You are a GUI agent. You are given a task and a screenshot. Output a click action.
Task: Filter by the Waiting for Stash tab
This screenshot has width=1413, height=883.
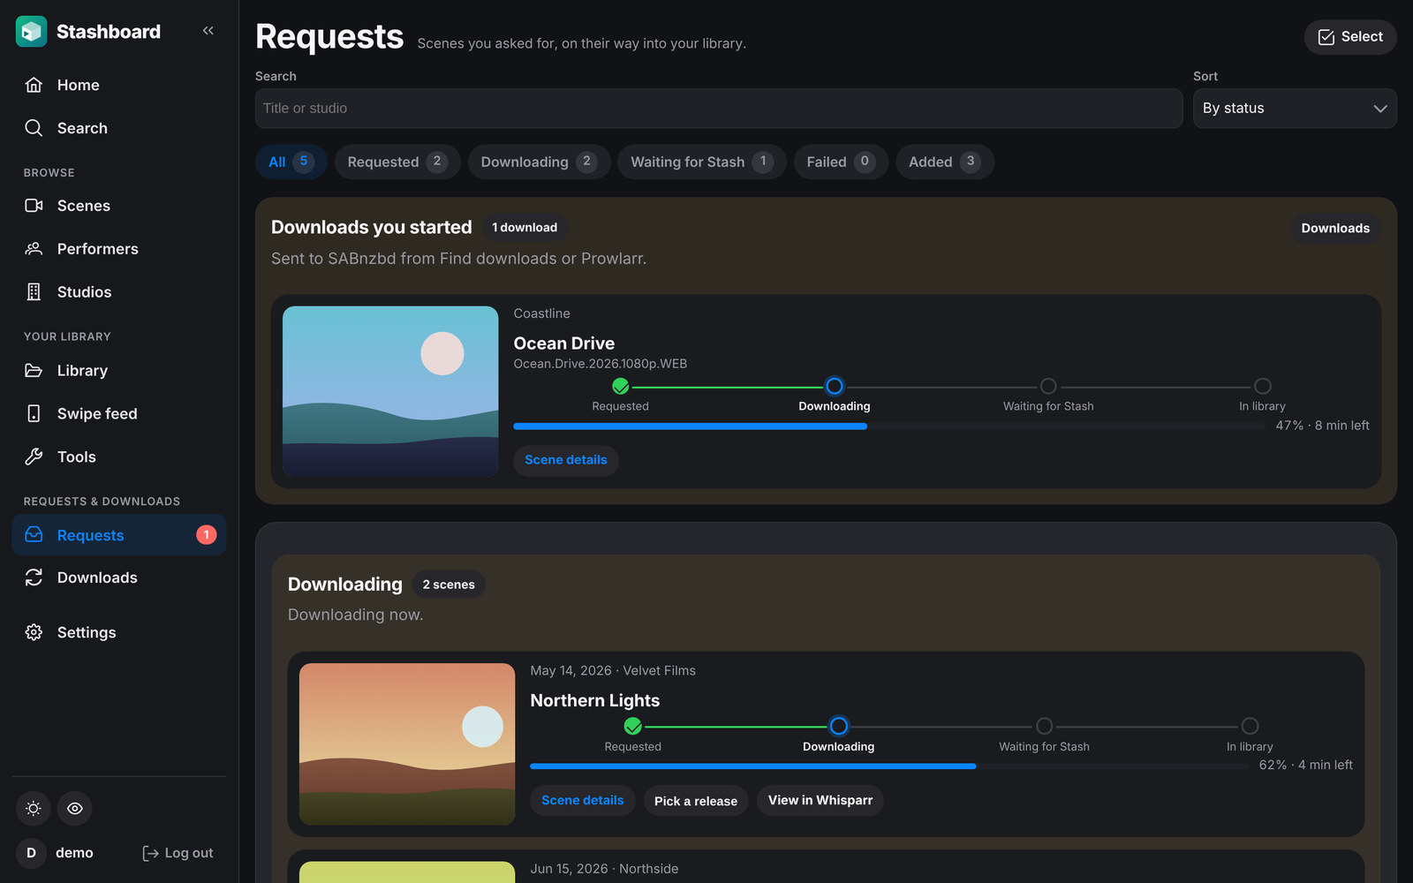[702, 162]
